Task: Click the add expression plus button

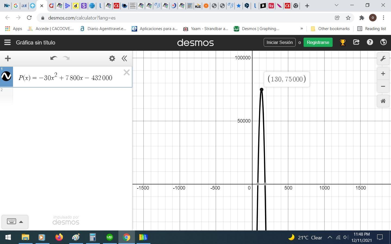Action: [x=8, y=58]
